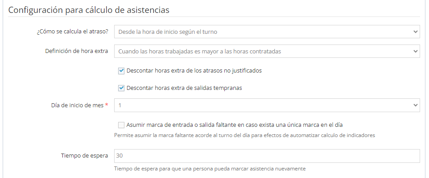Click the 'Asumir marca de entrada o salida faltante' label text
Screen dimensions: 429x178
(240, 125)
